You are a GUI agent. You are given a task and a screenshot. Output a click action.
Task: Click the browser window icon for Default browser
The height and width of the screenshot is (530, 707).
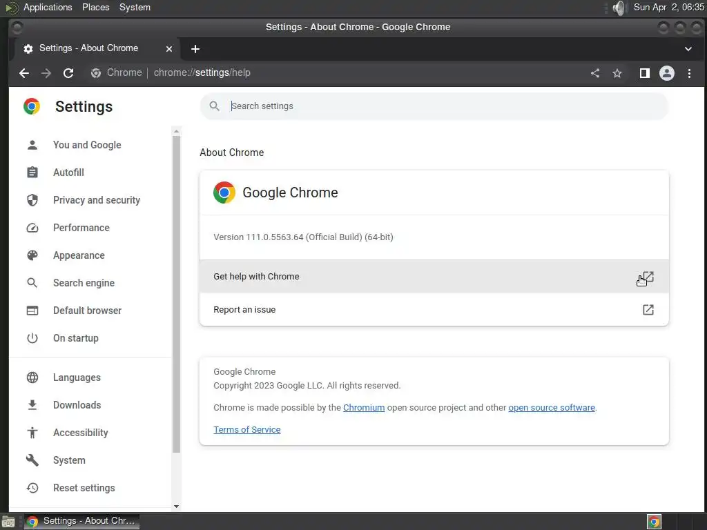click(x=32, y=311)
